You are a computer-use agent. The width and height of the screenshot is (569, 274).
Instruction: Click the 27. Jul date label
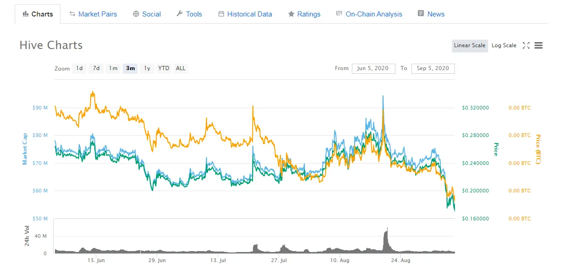(279, 260)
